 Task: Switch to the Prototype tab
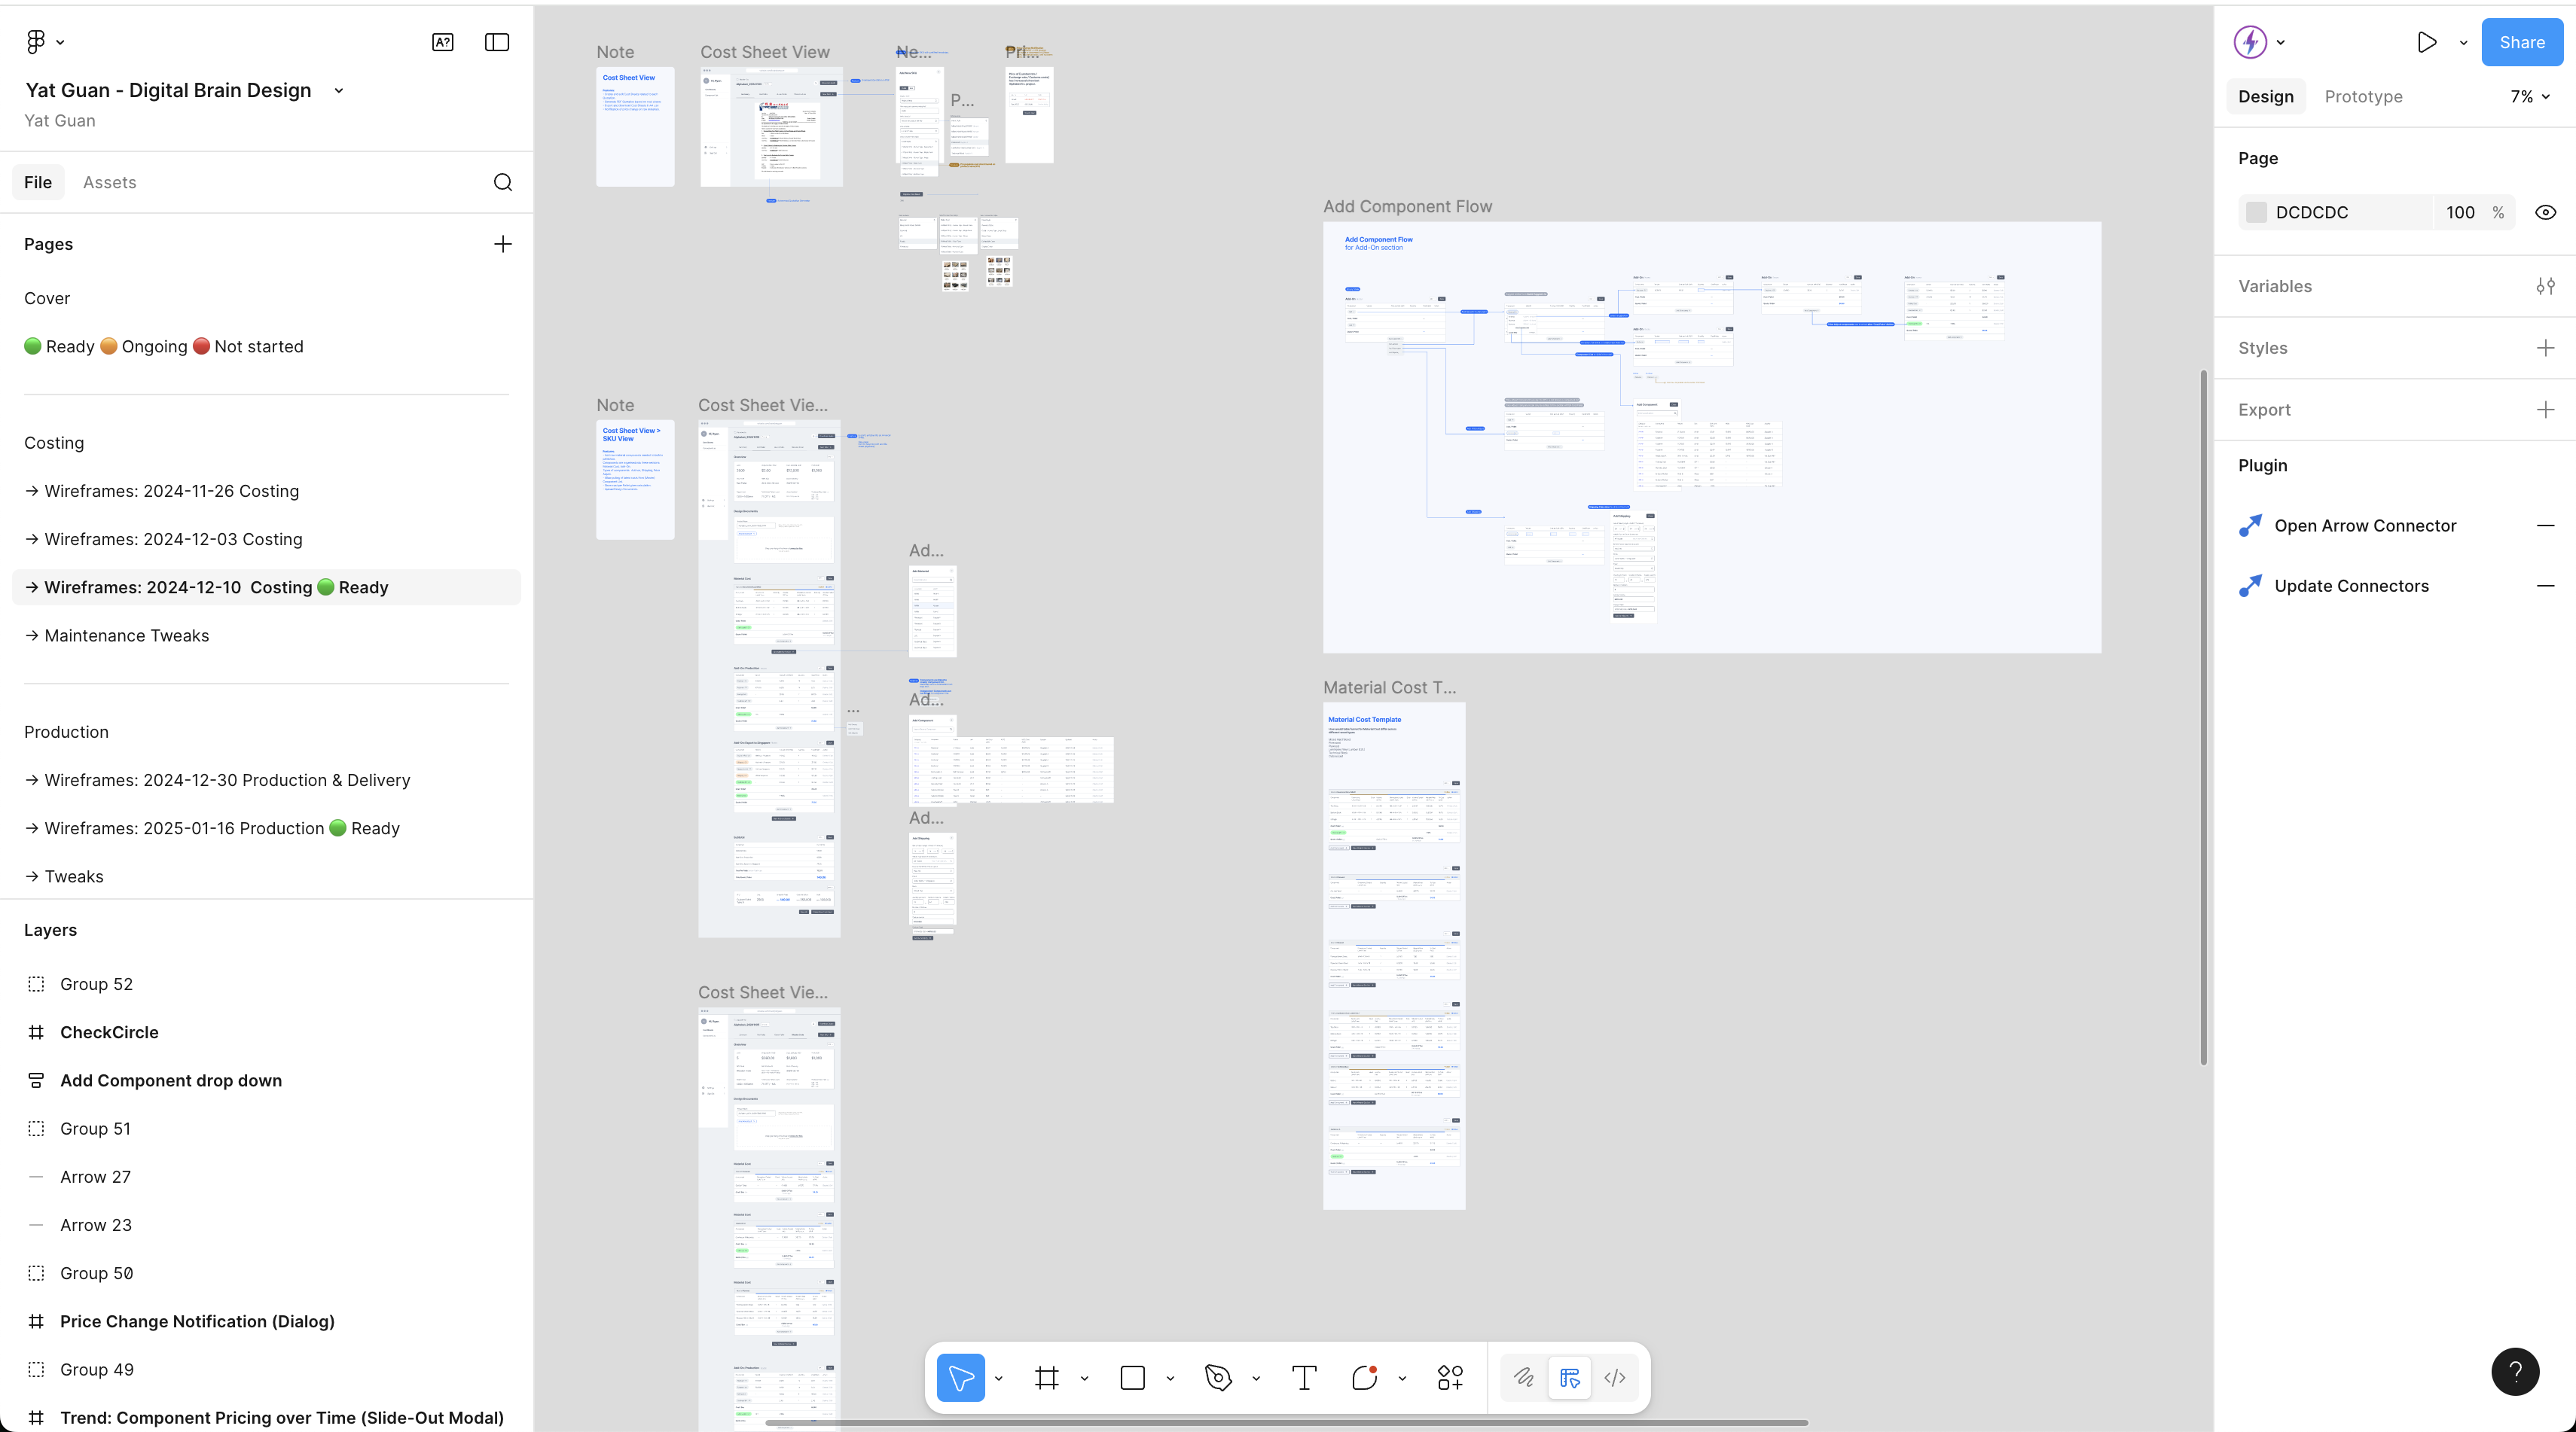pyautogui.click(x=2362, y=96)
